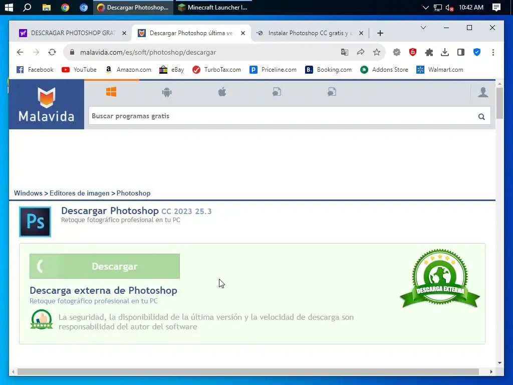Image resolution: width=513 pixels, height=385 pixels.
Task: Open Facebook bookmark
Action: point(35,70)
